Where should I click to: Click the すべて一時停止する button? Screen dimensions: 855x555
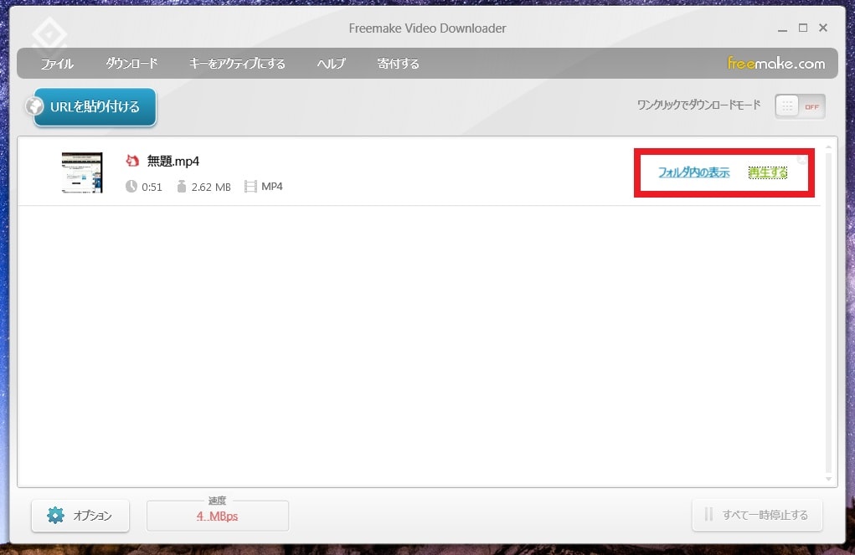coord(757,515)
